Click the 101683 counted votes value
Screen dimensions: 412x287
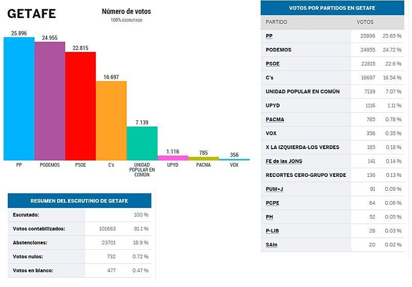(107, 228)
